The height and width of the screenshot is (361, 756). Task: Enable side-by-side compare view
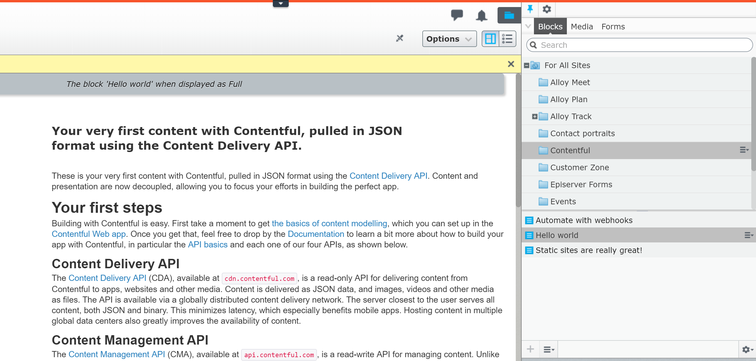tap(490, 38)
